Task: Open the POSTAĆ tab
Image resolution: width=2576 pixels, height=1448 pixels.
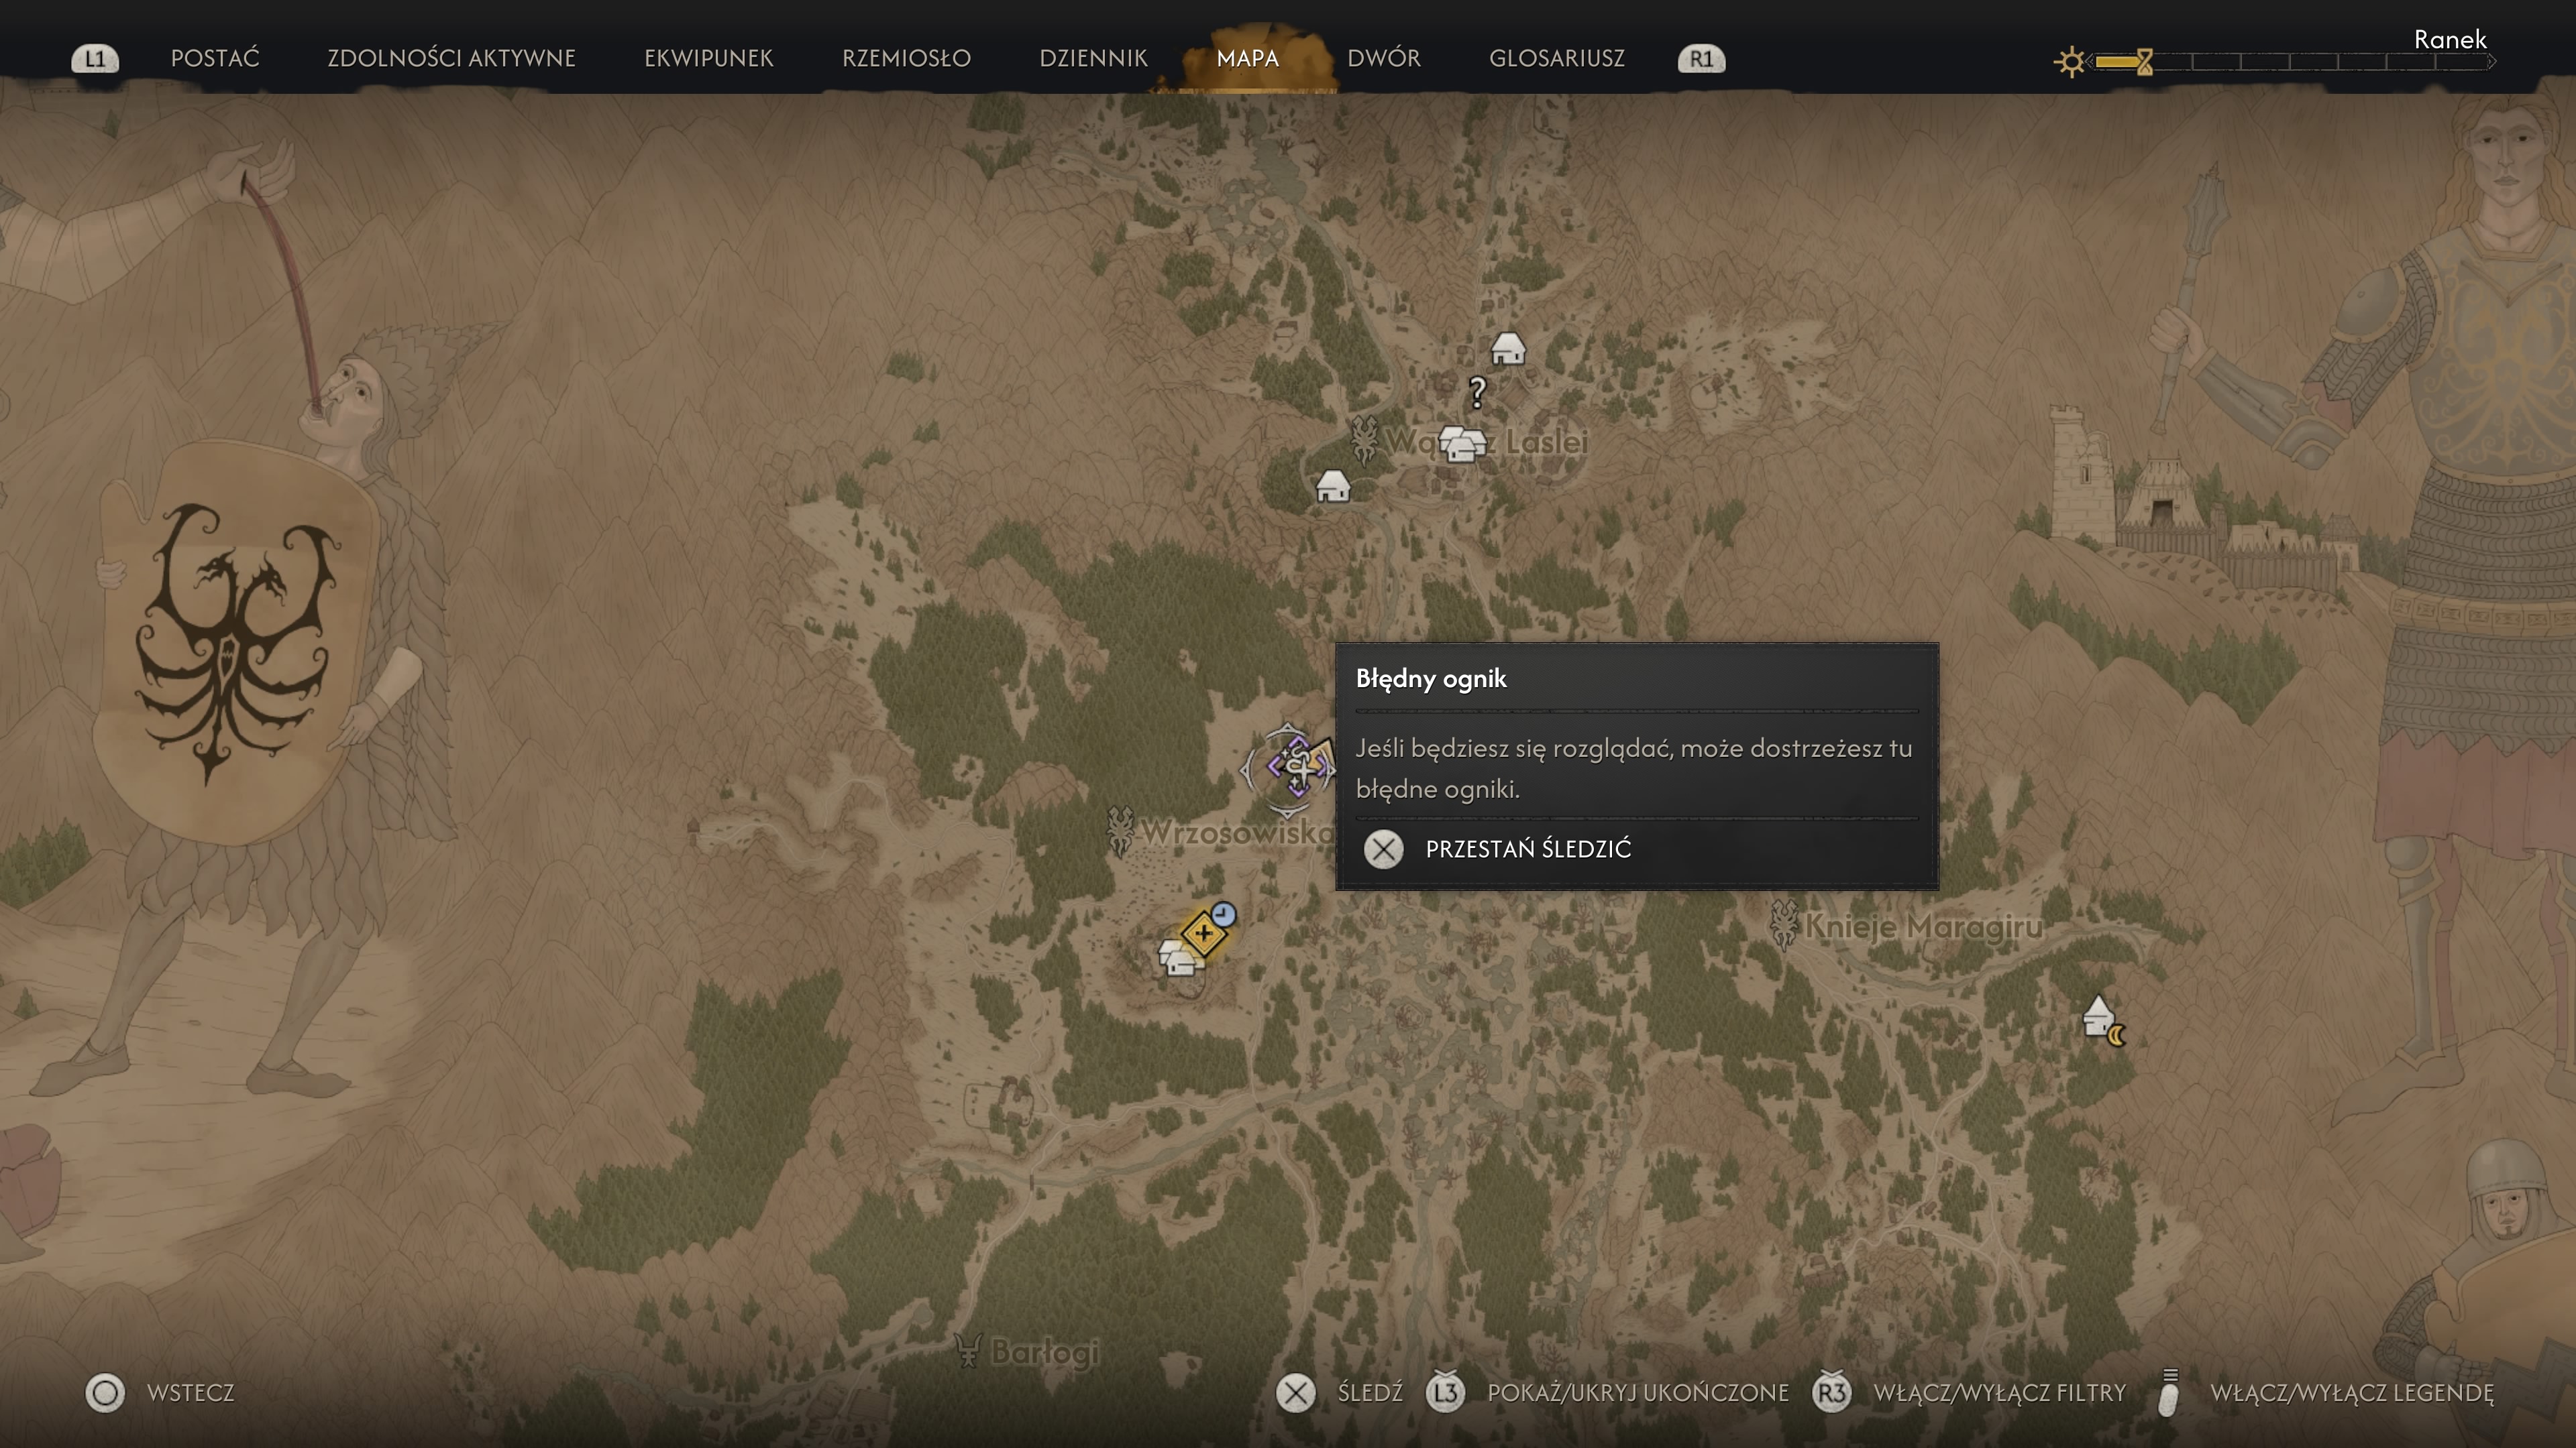Action: click(215, 58)
